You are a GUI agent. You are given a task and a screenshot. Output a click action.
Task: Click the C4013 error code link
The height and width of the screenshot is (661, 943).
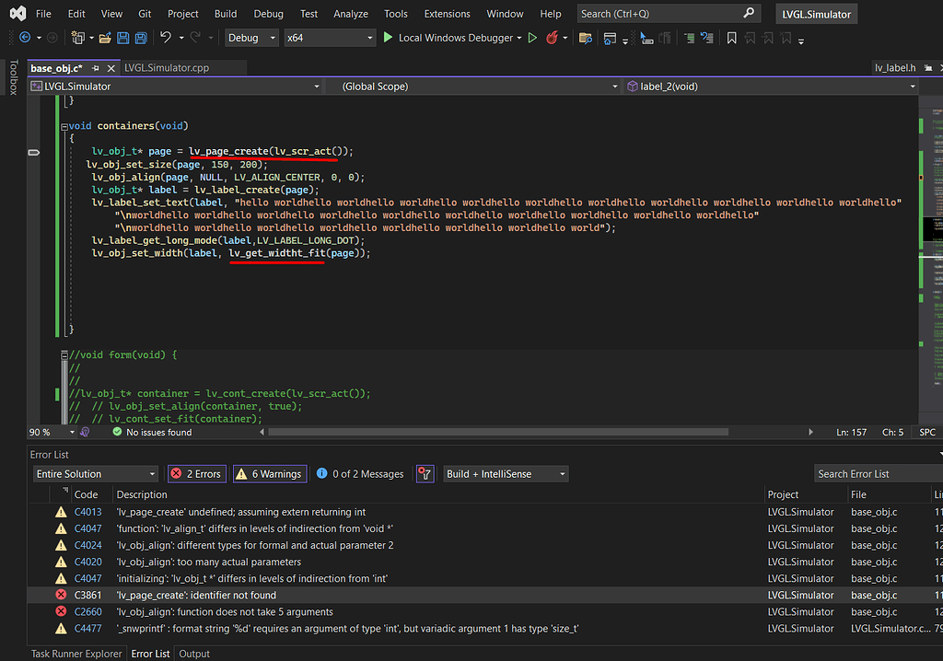click(x=87, y=512)
